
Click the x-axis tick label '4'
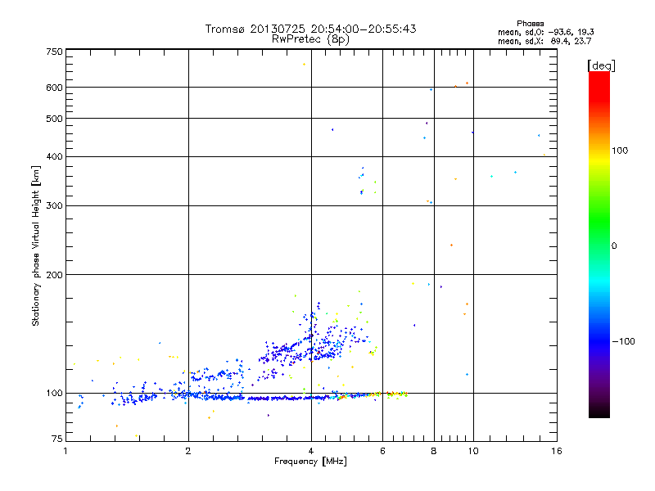tap(311, 451)
